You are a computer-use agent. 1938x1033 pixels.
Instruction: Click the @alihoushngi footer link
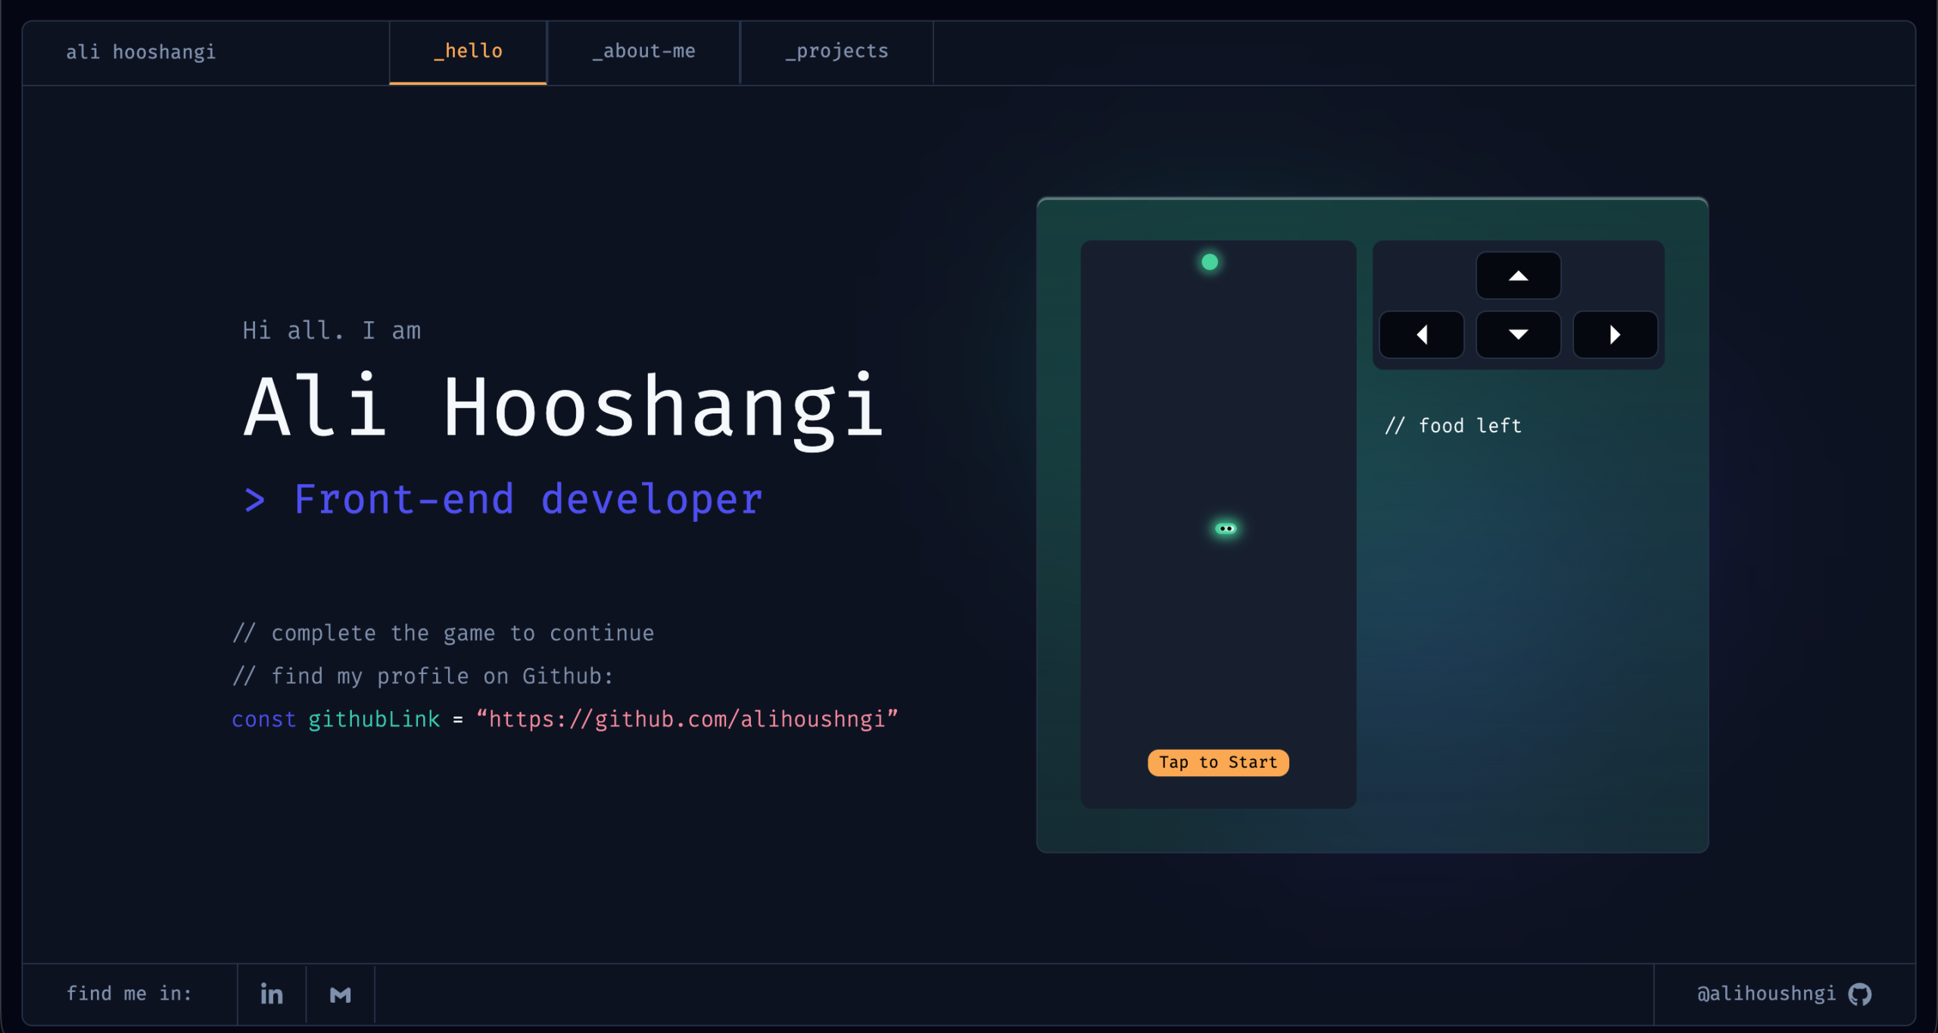click(x=1766, y=994)
